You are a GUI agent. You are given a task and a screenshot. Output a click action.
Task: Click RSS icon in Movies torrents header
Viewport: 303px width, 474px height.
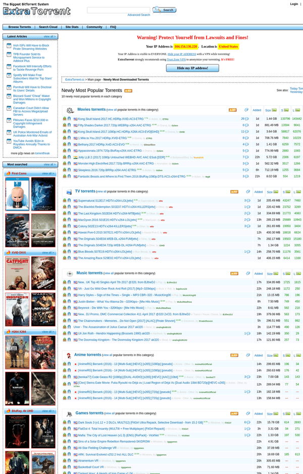[233, 110]
